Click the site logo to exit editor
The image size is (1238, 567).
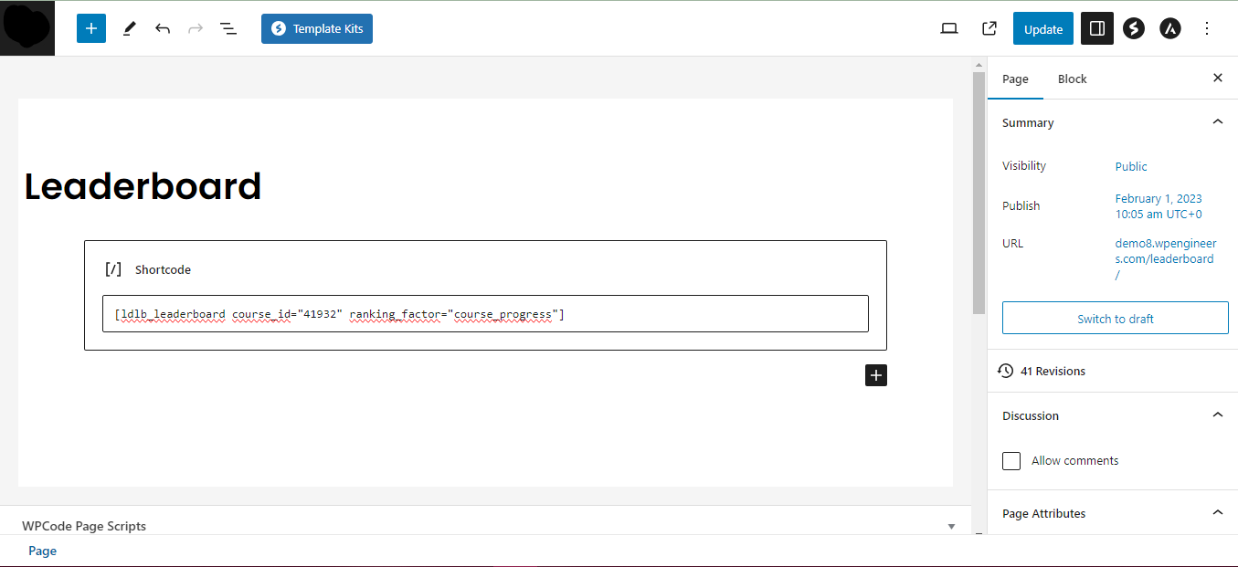pyautogui.click(x=27, y=27)
